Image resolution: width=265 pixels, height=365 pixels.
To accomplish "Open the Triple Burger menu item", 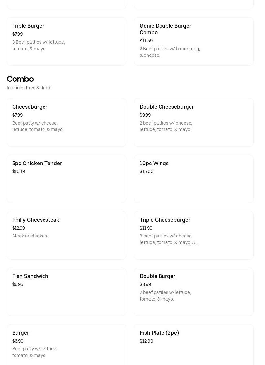I will pyautogui.click(x=66, y=41).
